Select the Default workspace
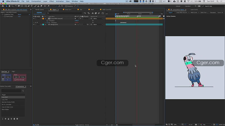The width and height of the screenshot is (225, 126). click(178, 6)
